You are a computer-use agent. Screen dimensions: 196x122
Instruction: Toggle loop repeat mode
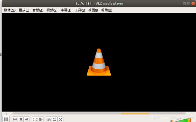(x=55, y=119)
